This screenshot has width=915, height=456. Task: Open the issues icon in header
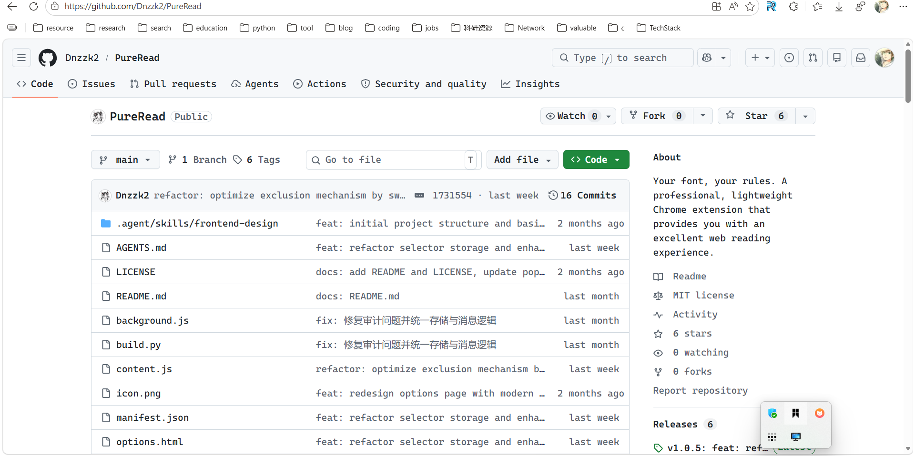tap(789, 58)
